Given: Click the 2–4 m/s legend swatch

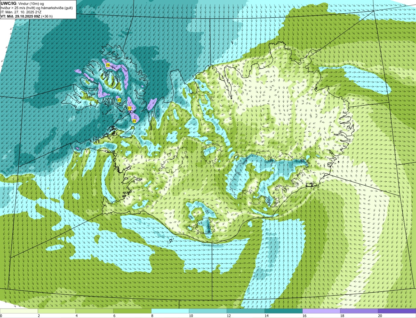Looking at the screenshot, I should pos(57,311).
